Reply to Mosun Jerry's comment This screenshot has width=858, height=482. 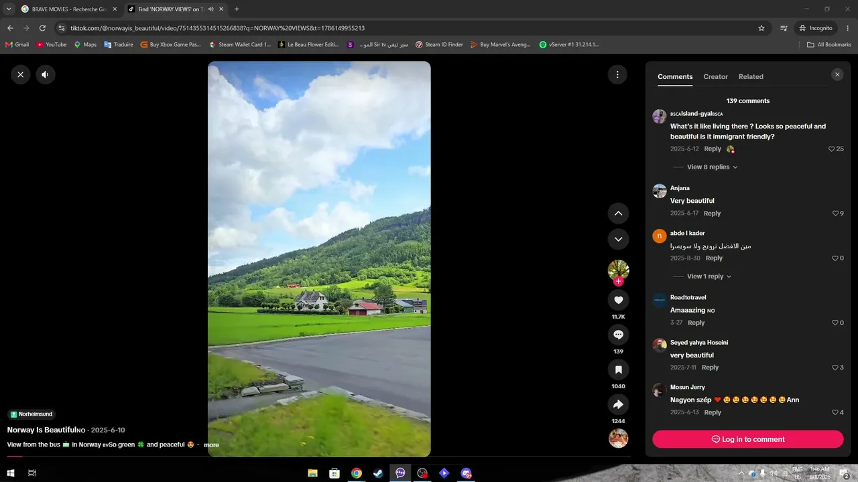click(713, 412)
